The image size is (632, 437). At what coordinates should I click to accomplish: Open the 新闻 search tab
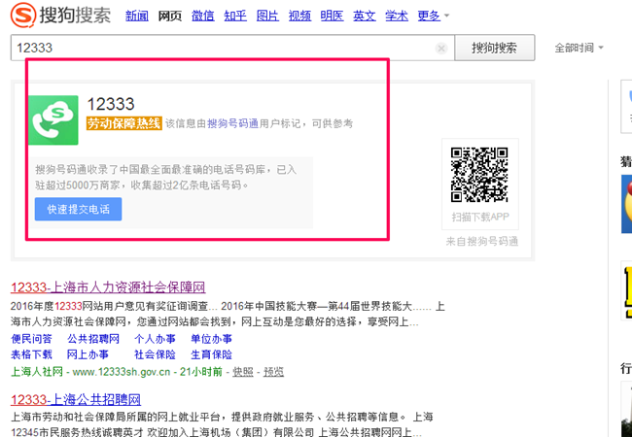(137, 16)
